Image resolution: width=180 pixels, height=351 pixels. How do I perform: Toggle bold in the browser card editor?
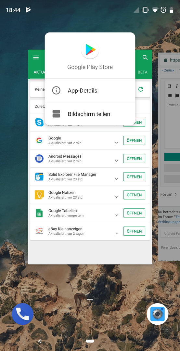point(170,86)
